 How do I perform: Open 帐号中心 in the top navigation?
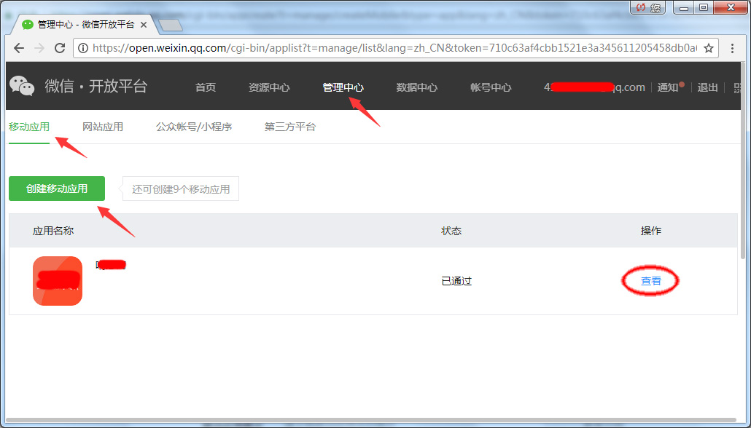(x=491, y=87)
